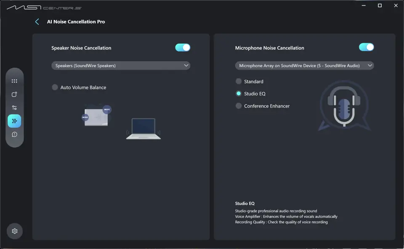Click the laptop speaker illustration
The height and width of the screenshot is (249, 404).
coord(143,128)
